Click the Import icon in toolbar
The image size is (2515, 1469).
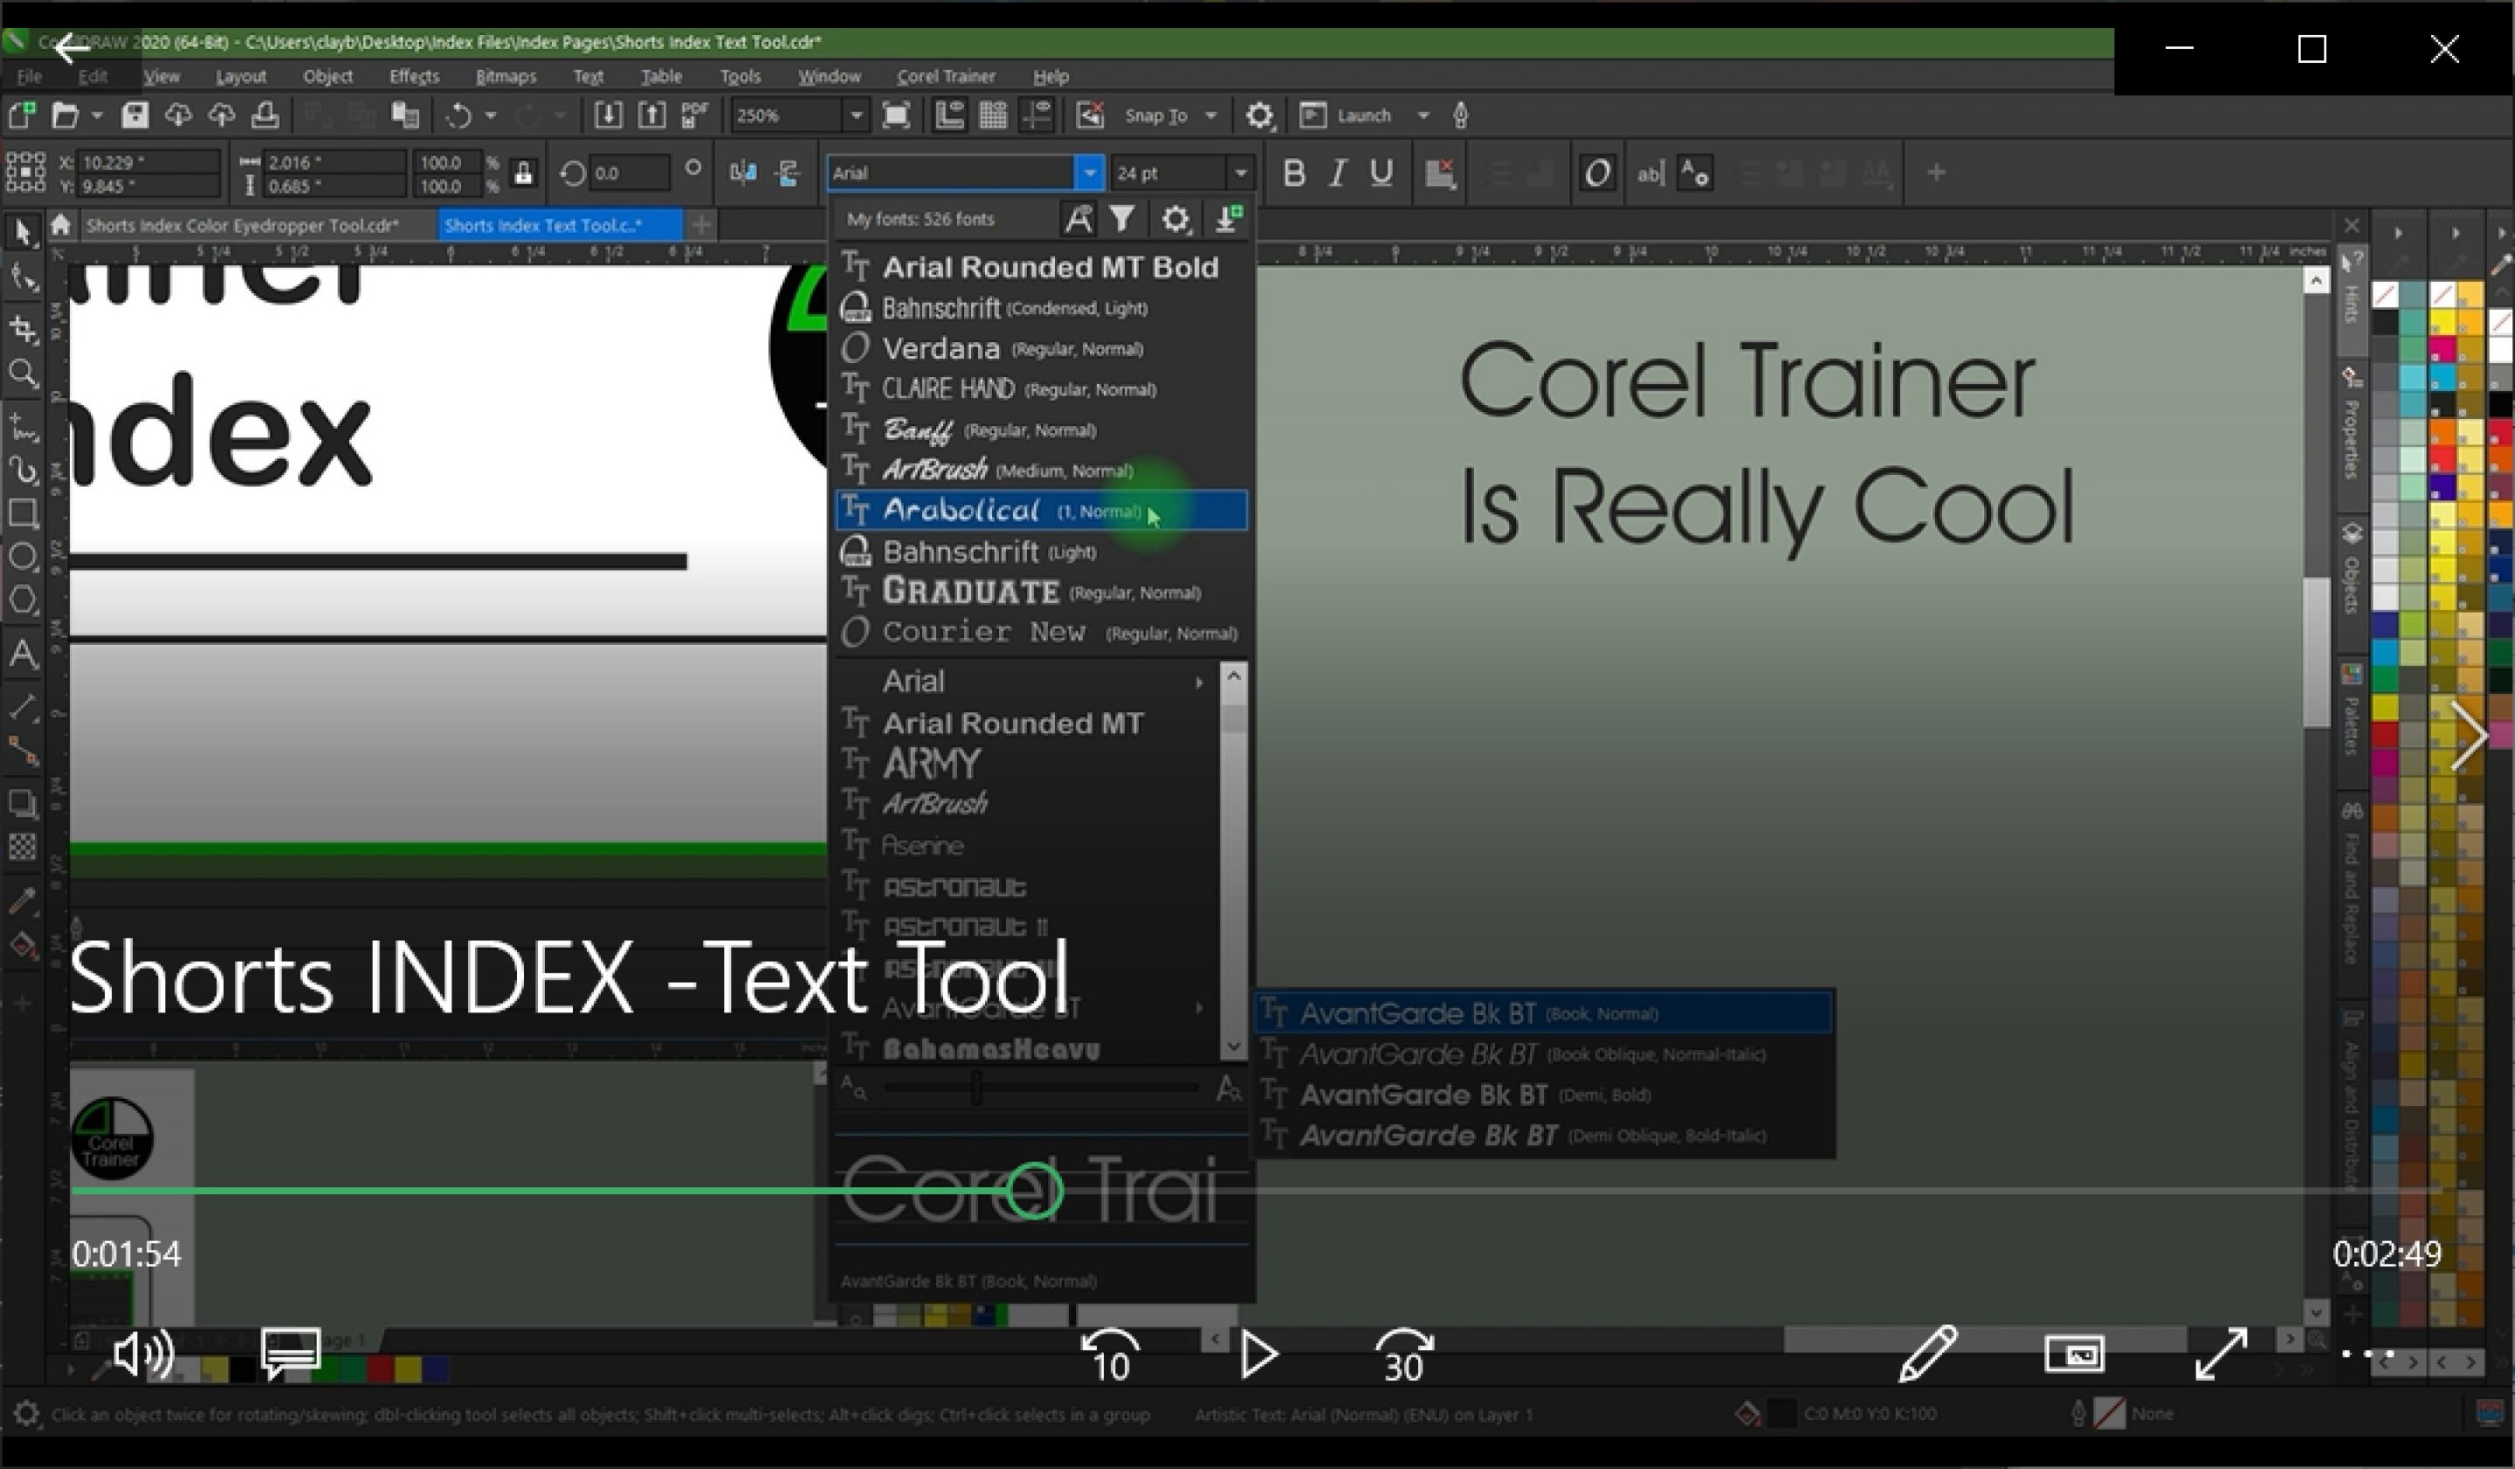(x=608, y=116)
